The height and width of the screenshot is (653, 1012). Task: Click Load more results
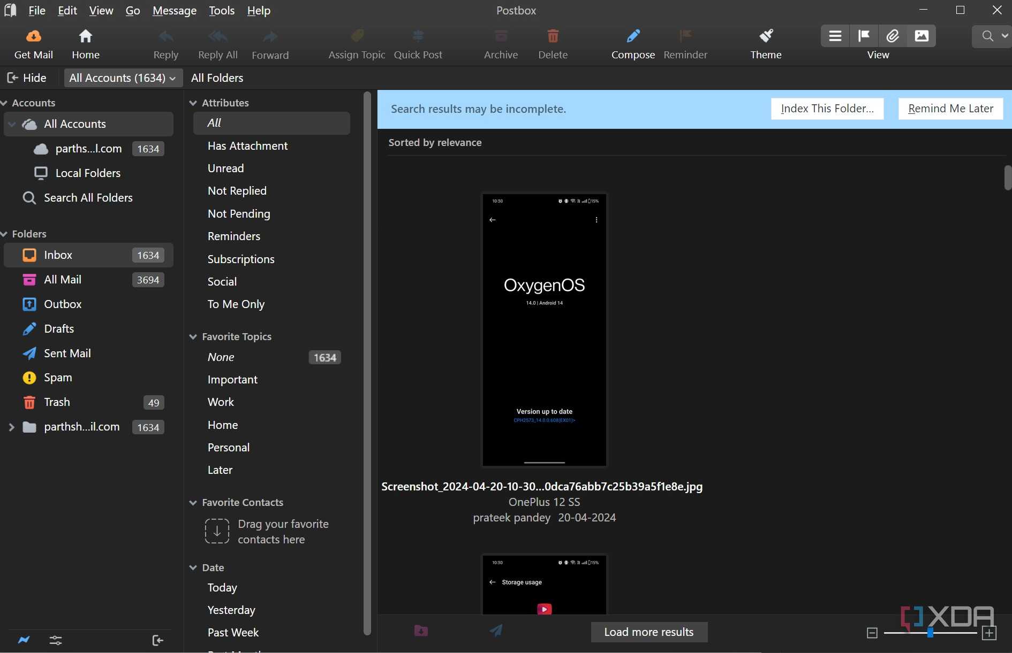coord(649,632)
